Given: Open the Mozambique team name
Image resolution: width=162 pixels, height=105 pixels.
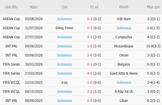Looking at the screenshot, I should tap(124, 46).
